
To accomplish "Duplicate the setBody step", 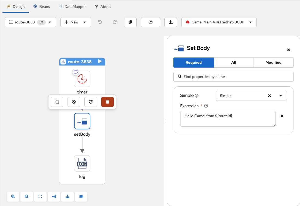I will click(x=57, y=102).
